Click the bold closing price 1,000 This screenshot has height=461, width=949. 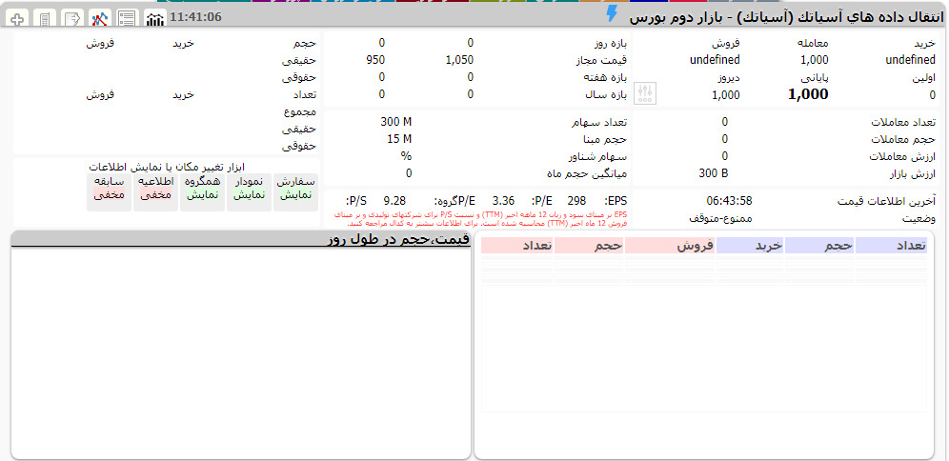[808, 94]
